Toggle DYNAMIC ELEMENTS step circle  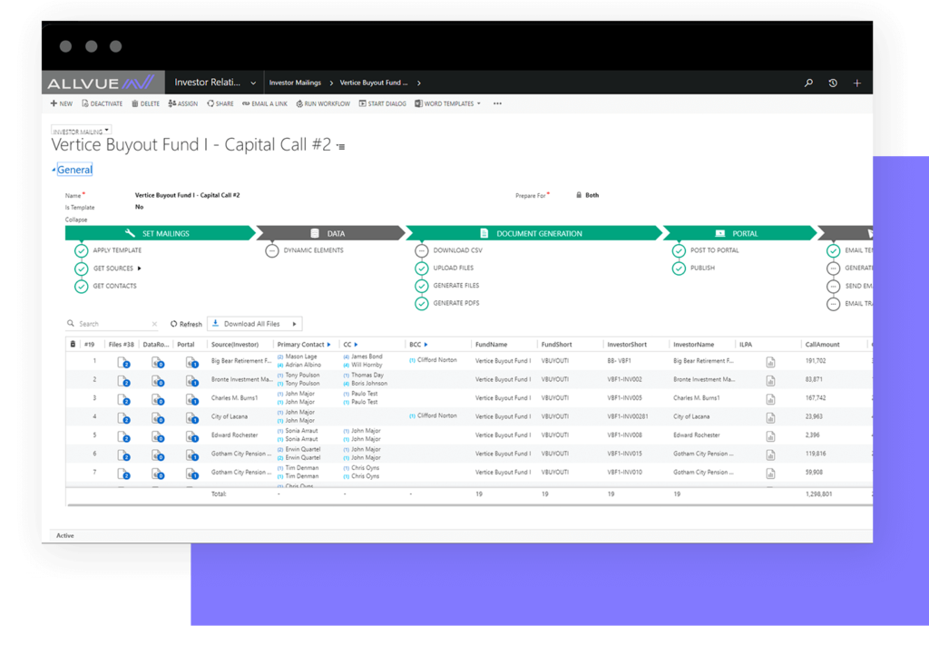272,251
